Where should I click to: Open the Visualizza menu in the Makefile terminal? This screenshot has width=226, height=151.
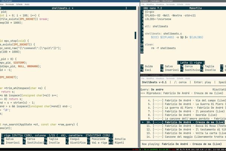point(160,4)
